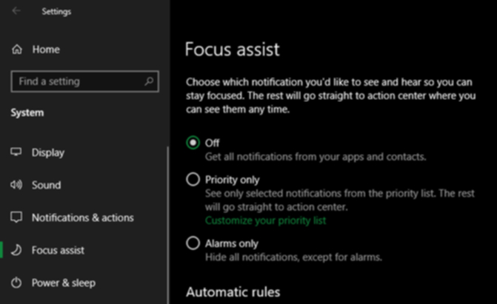Click the Notifications speech bubble icon
Image resolution: width=497 pixels, height=304 pixels.
16,217
